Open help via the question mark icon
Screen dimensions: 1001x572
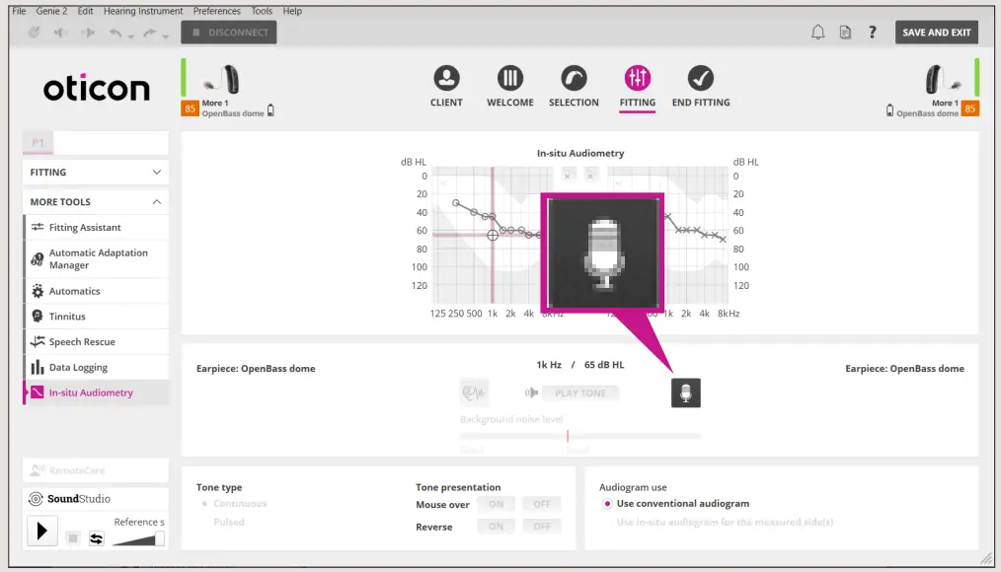(872, 32)
